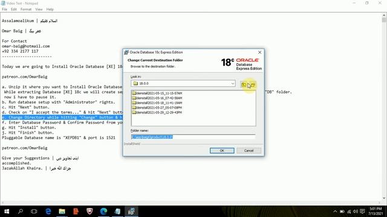The height and width of the screenshot is (217, 387).
Task: Click 'accomplished.' line in Notepad
Action: point(16,163)
